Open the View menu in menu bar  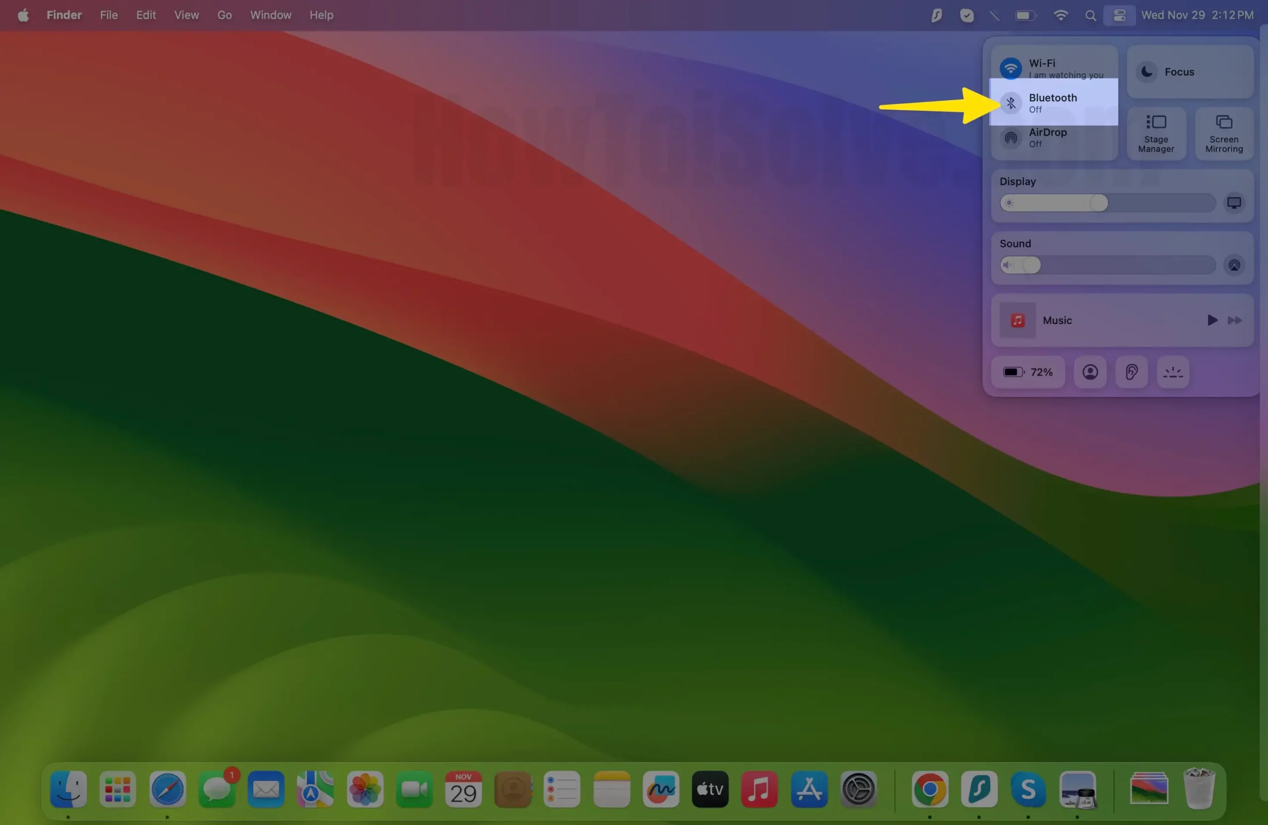click(x=186, y=15)
